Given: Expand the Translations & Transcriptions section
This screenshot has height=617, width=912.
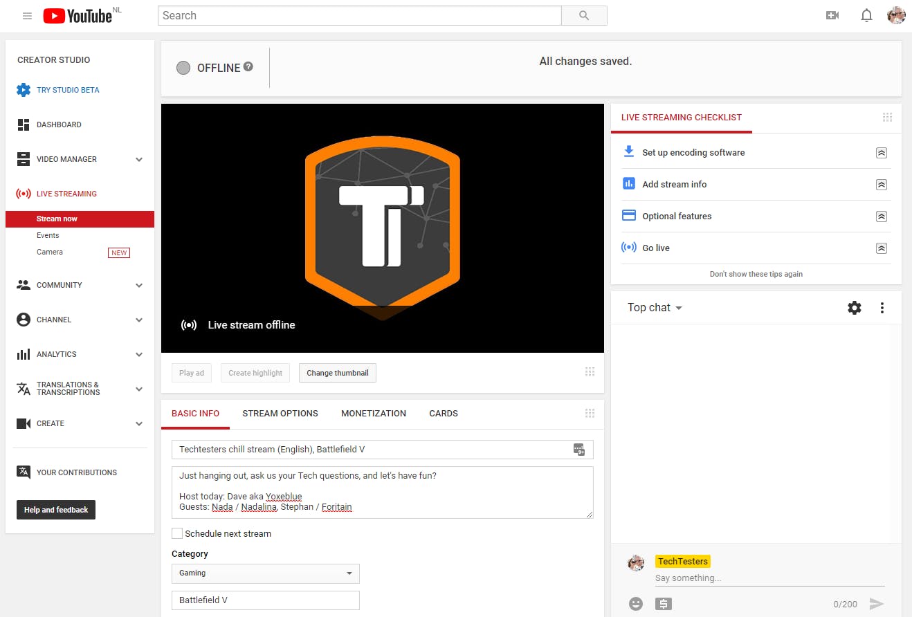Looking at the screenshot, I should tap(139, 389).
